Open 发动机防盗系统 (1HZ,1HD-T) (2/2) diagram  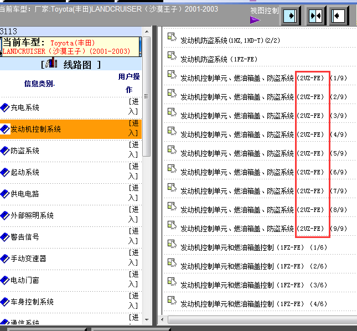coord(230,40)
